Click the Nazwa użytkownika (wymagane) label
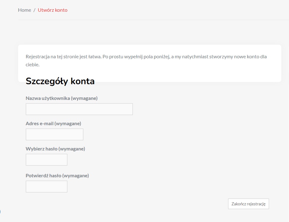Viewport: 289px width, 222px height. tap(61, 98)
